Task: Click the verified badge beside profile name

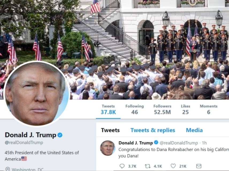Action: tap(60, 135)
